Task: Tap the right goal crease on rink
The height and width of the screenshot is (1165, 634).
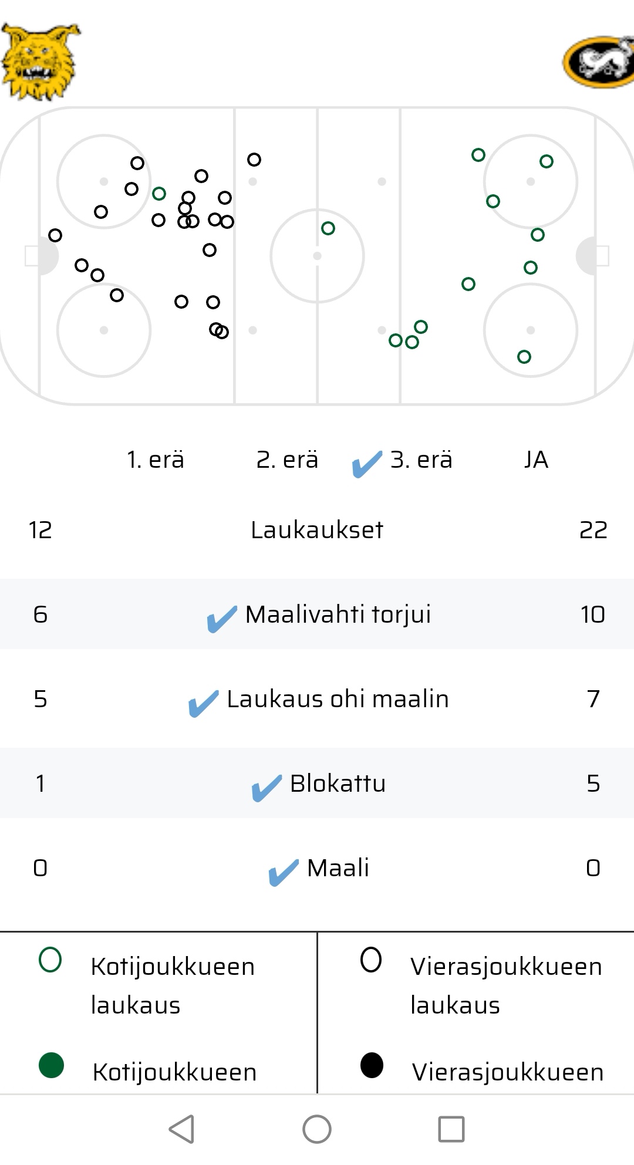Action: 586,256
